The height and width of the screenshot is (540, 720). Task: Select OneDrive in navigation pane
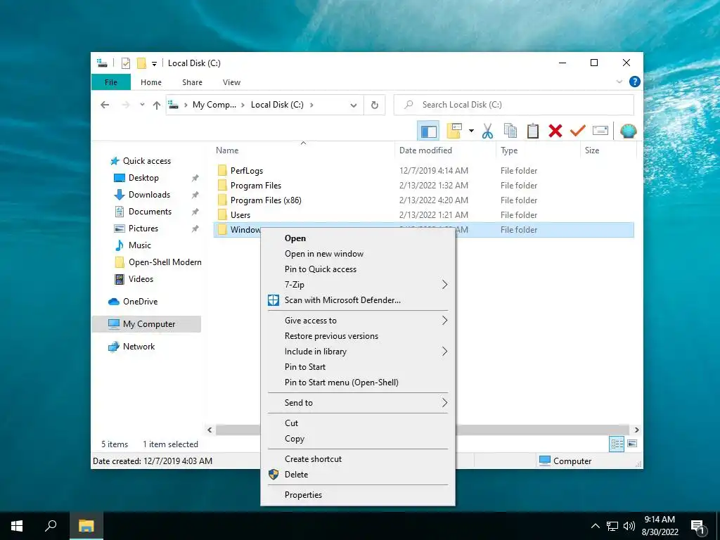140,302
